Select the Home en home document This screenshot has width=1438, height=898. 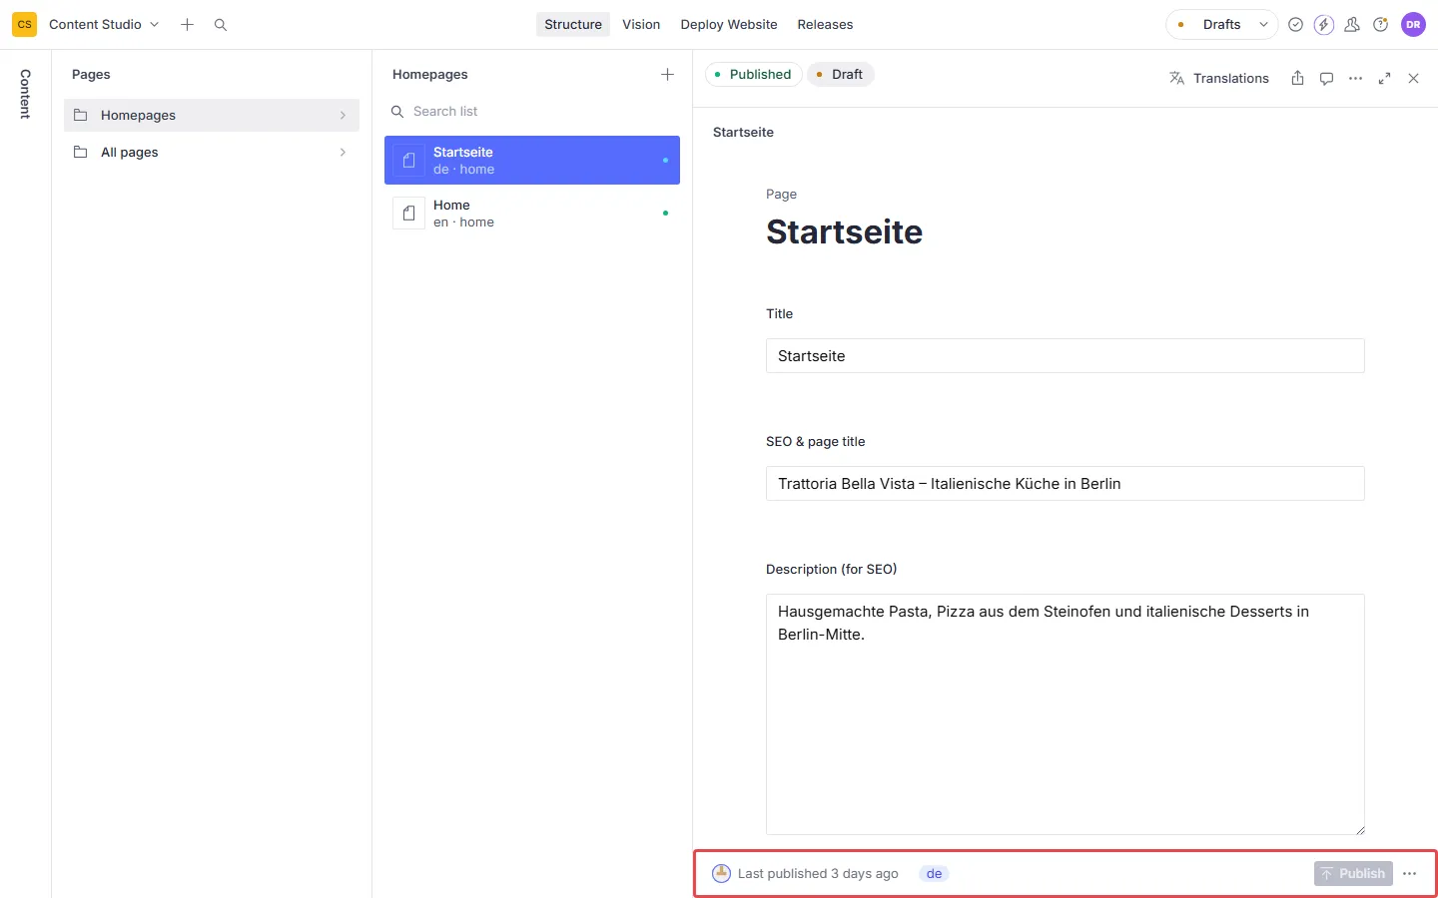[532, 213]
